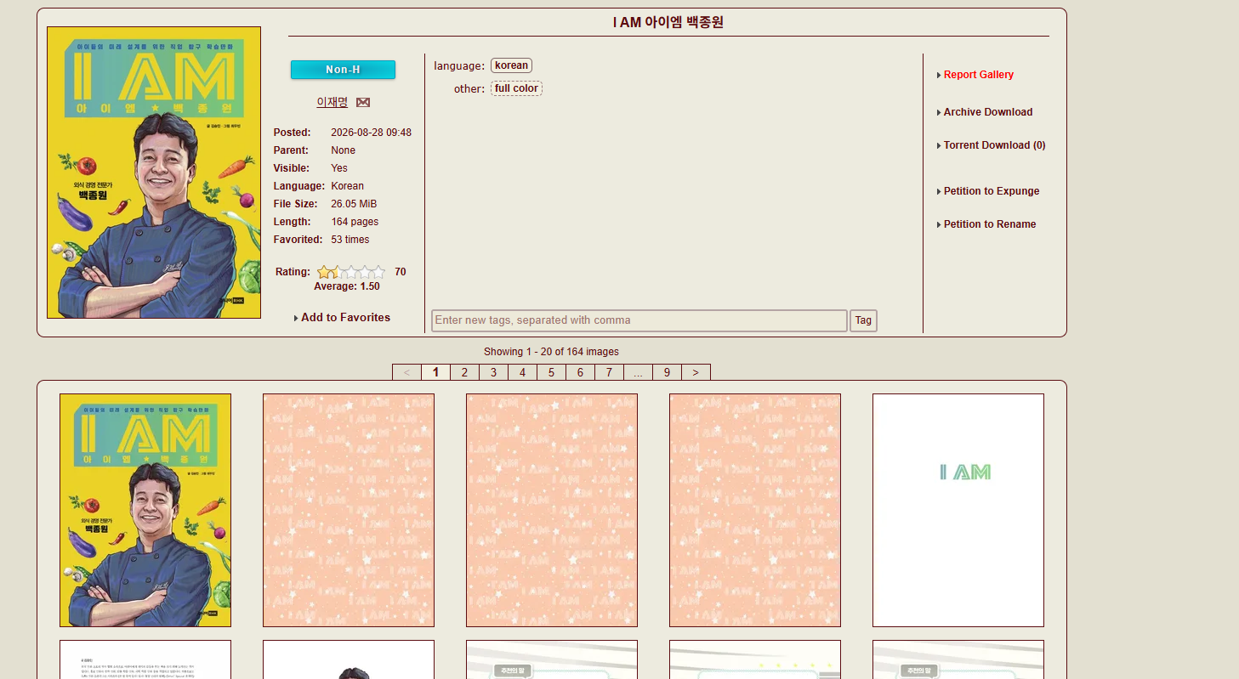This screenshot has width=1239, height=679.
Task: Focus the new tags input field
Action: tap(639, 320)
